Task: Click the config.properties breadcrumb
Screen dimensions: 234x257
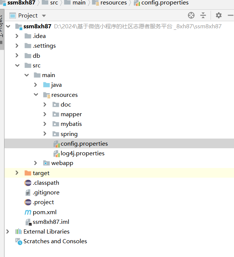Action: pos(165,3)
